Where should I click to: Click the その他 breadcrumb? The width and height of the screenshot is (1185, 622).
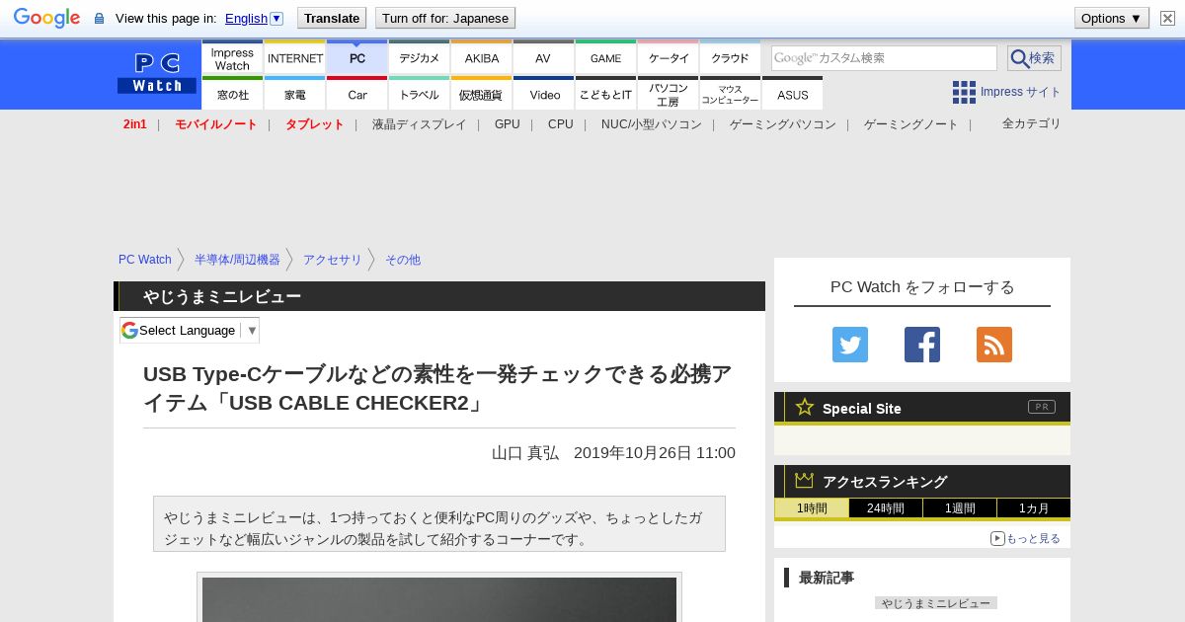tap(403, 260)
